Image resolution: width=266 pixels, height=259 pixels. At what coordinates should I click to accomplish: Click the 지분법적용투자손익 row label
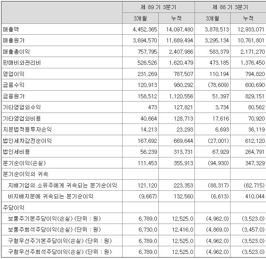(27, 130)
